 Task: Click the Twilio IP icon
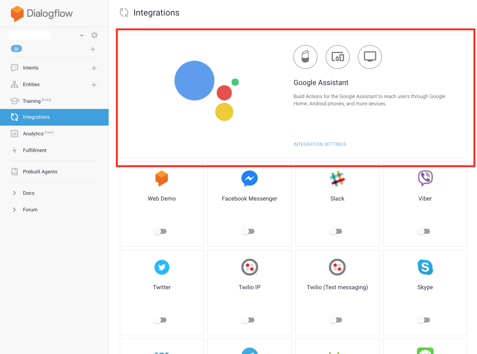(249, 267)
